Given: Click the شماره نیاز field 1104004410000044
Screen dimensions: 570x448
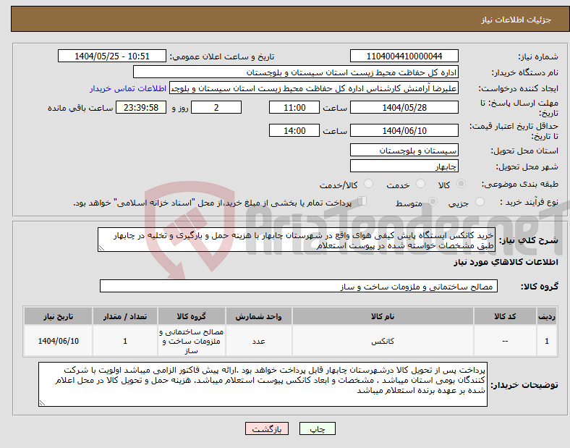Looking at the screenshot, I should click(x=404, y=56).
